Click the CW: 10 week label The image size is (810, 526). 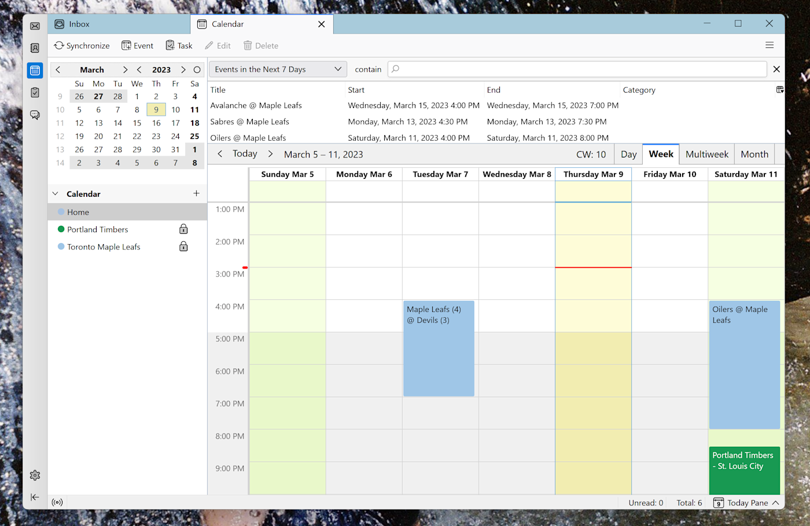(x=591, y=155)
